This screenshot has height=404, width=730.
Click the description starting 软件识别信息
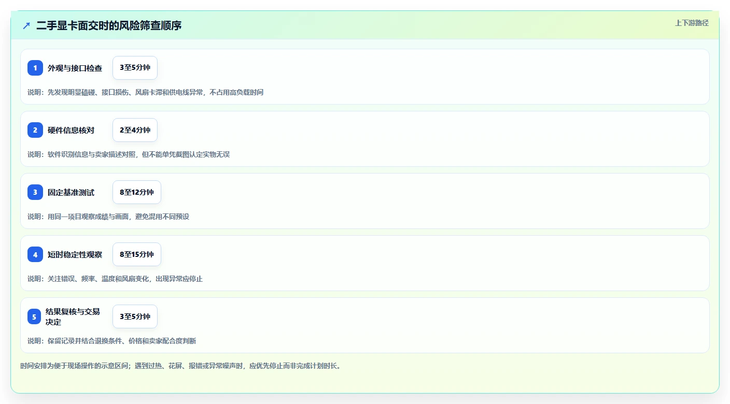tap(129, 154)
